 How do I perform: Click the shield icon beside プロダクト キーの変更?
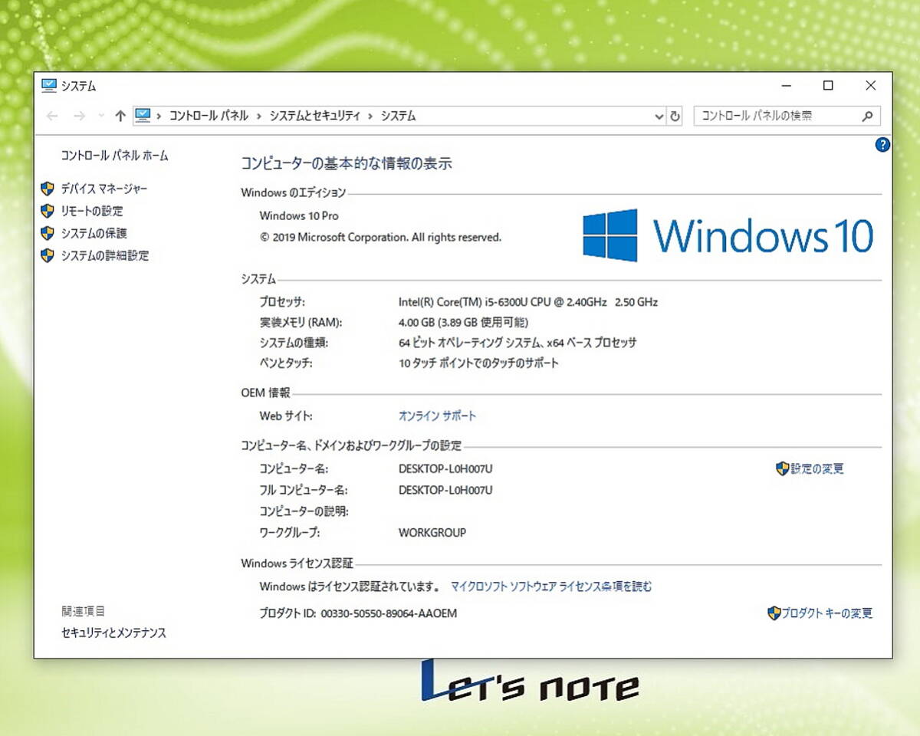pos(774,613)
